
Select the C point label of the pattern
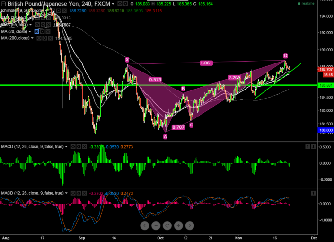(x=191, y=125)
